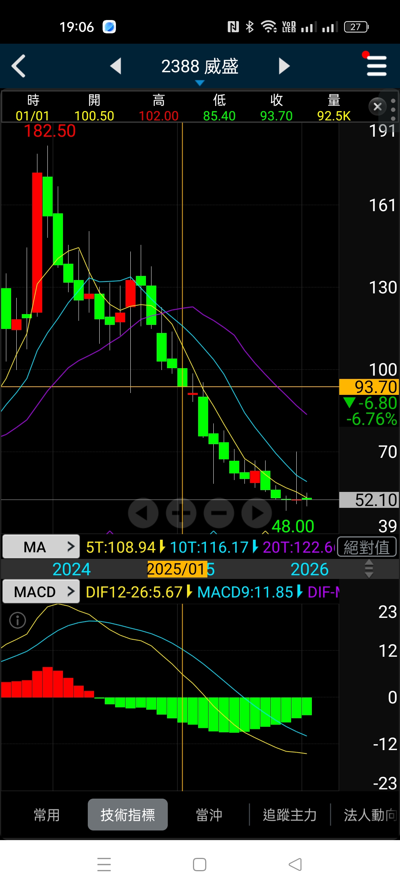Zoom out chart with minus button

(219, 513)
